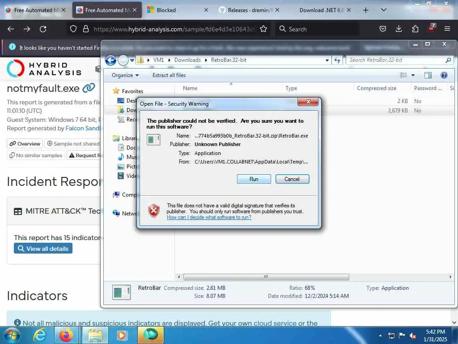Open uBlock extension icon with badge
The image size is (458, 344).
point(432,28)
